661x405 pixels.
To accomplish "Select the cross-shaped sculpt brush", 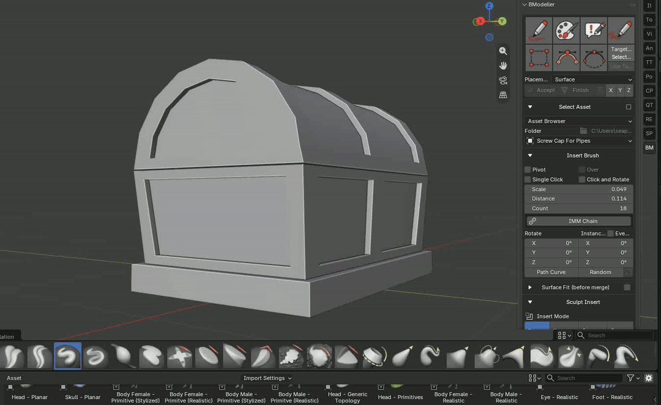I will [179, 355].
